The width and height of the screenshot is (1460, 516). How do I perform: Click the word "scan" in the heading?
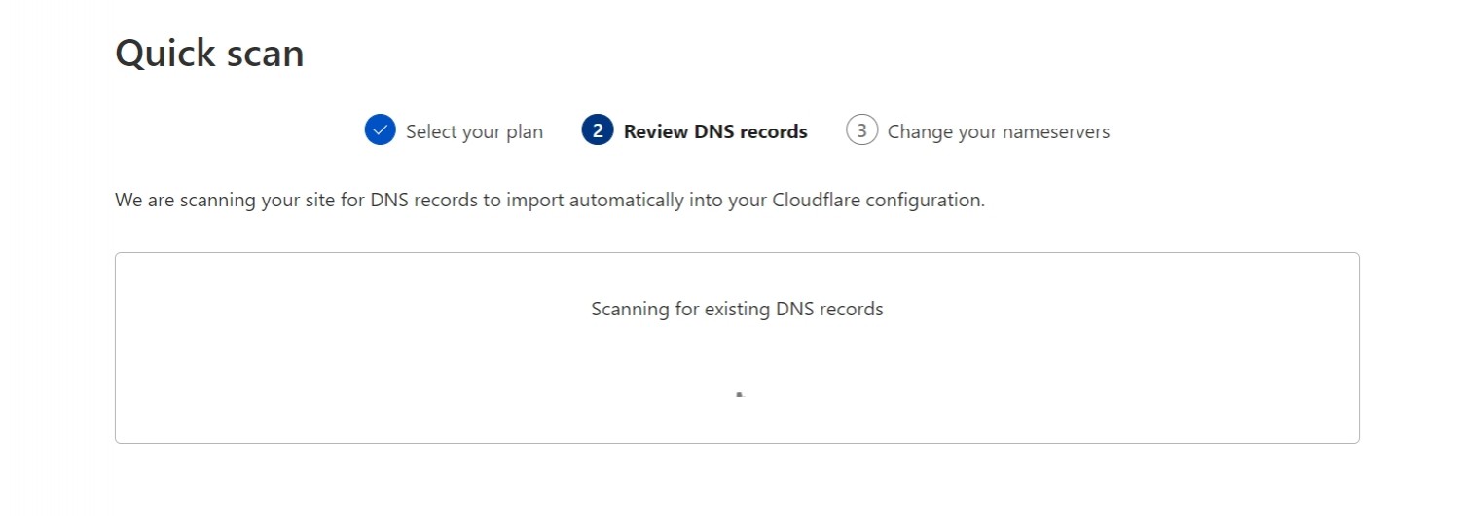click(265, 53)
